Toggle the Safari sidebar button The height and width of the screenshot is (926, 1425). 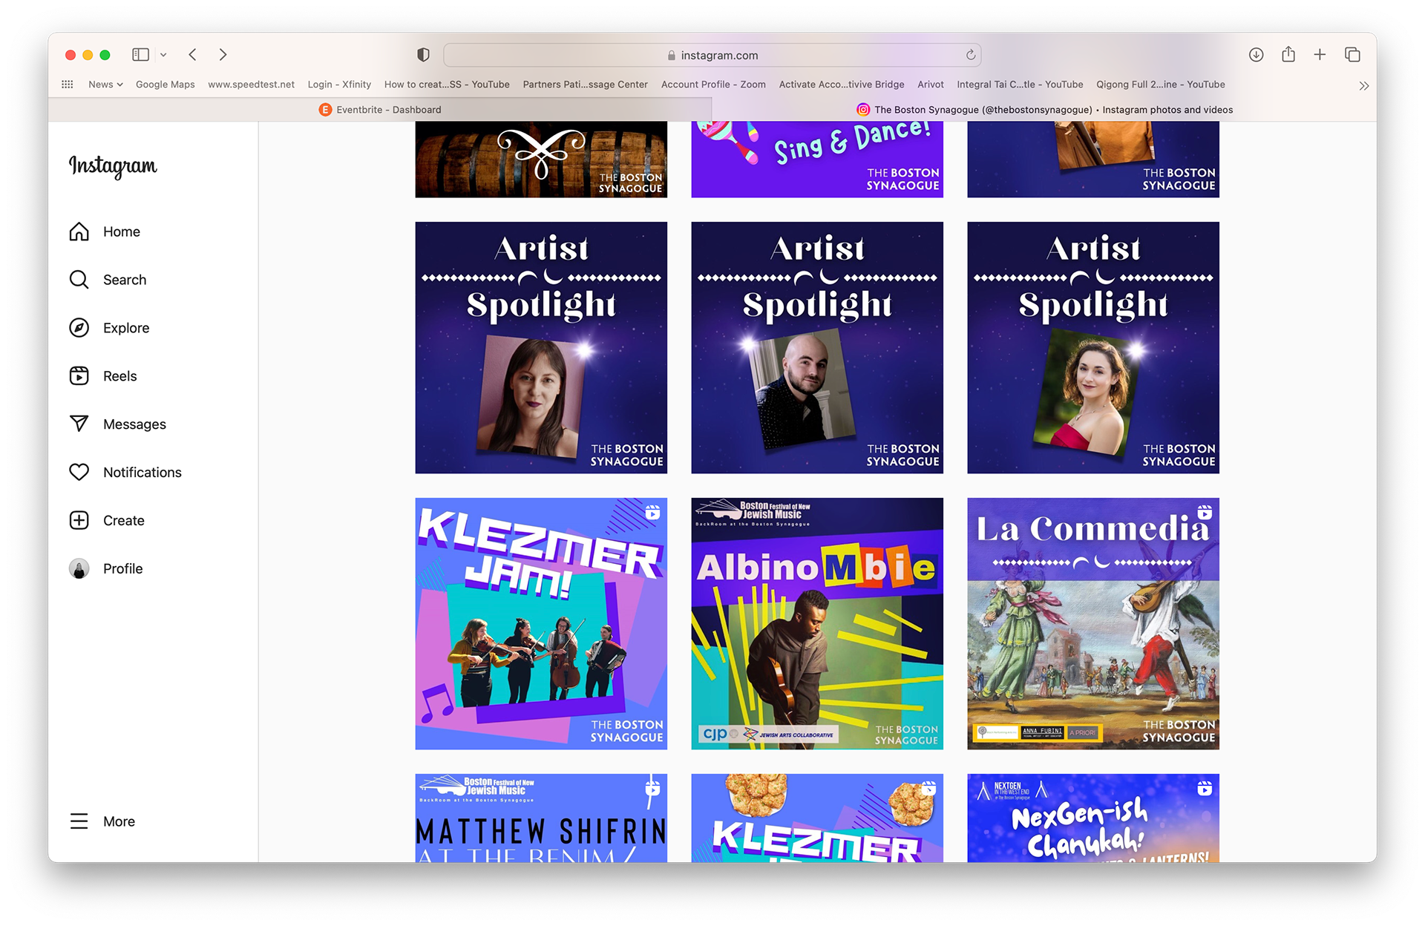pos(140,55)
